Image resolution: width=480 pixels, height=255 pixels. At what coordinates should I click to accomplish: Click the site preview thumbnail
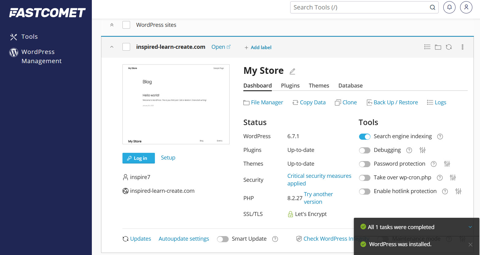176,104
